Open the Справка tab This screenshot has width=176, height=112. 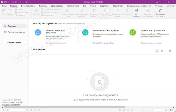pos(159,6)
